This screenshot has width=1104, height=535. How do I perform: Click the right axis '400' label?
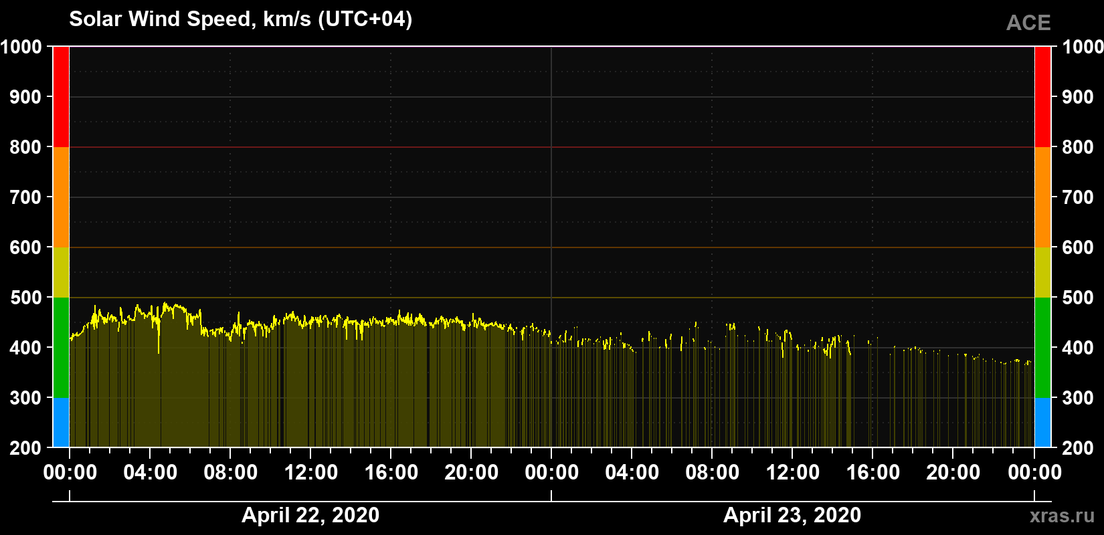coord(1078,348)
